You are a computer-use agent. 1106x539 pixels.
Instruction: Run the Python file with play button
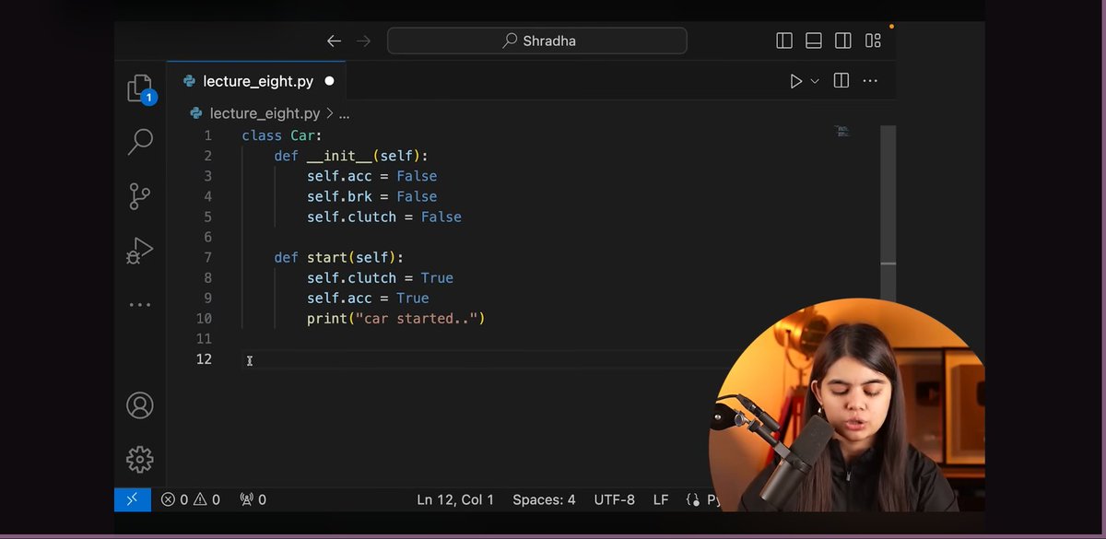tap(795, 81)
